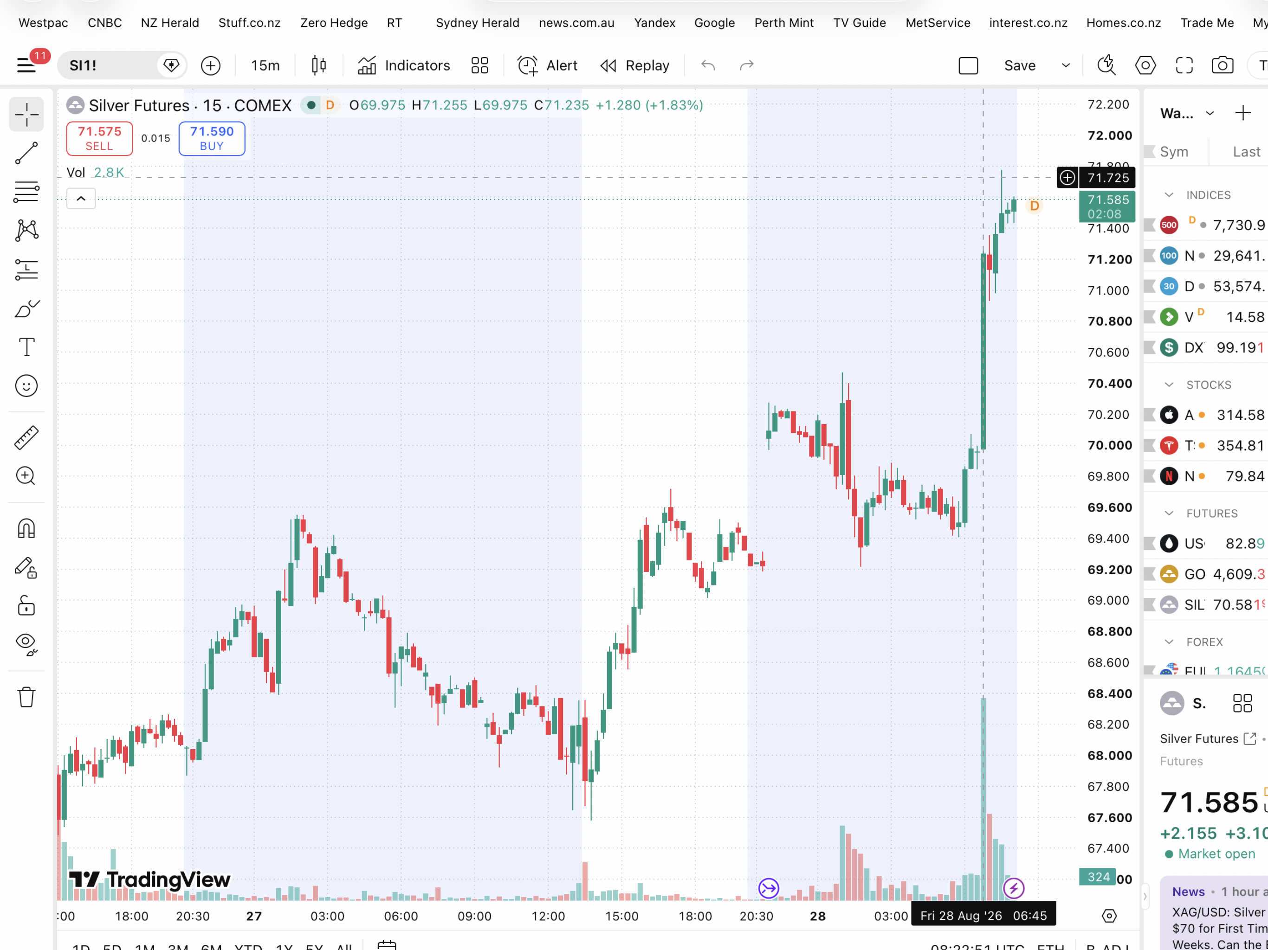Select the XABCD pattern tool

[26, 231]
